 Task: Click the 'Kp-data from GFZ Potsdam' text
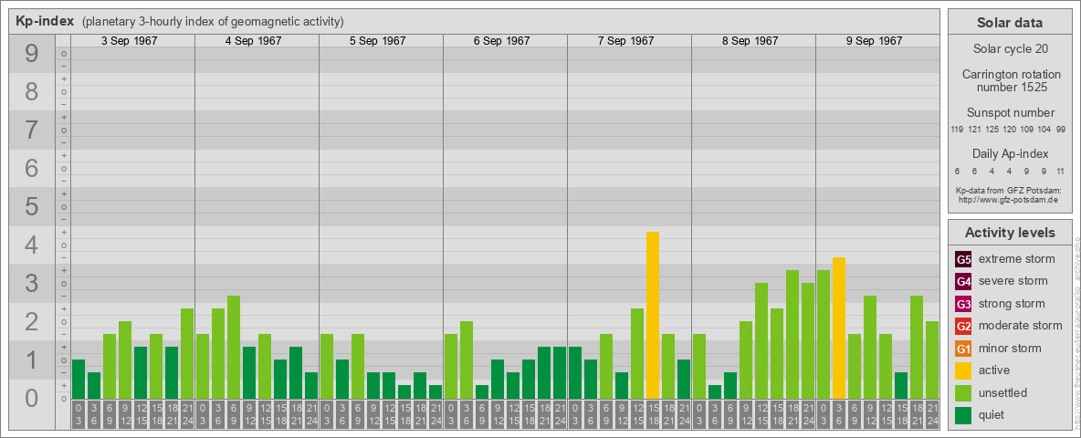[x=1010, y=190]
